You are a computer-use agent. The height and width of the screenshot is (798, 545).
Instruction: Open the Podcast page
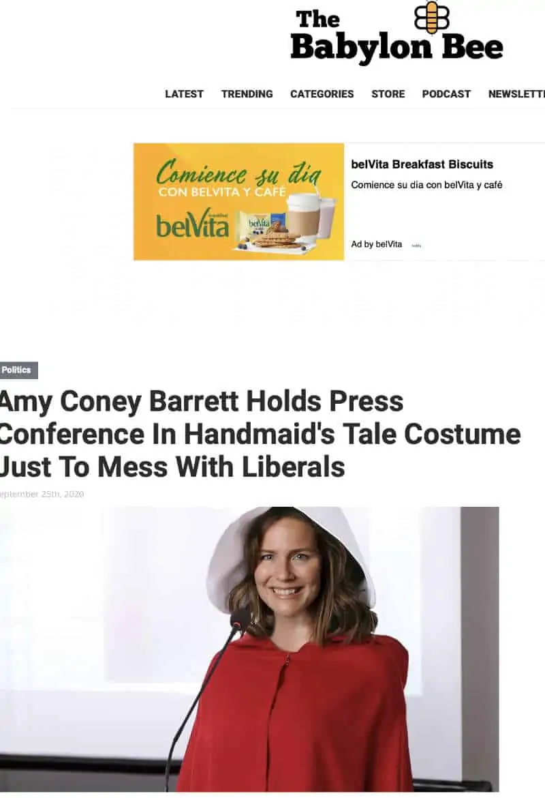446,94
